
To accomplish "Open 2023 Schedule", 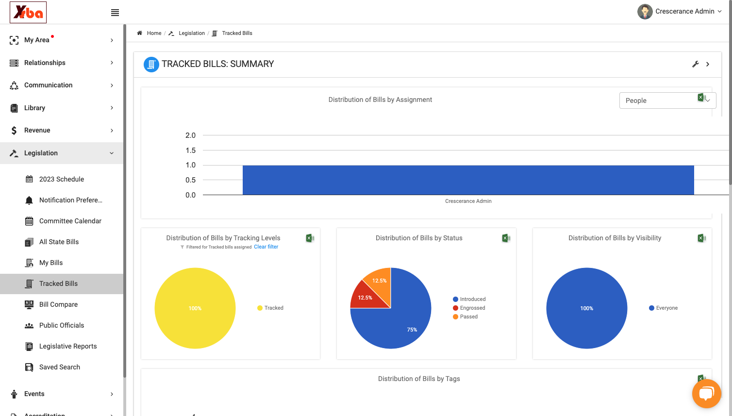I will coord(62,179).
